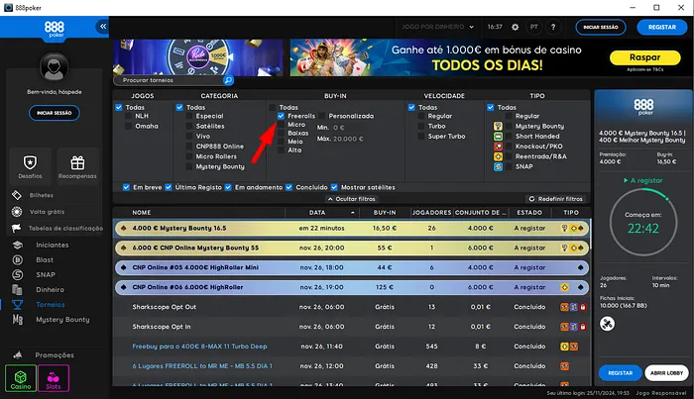Screen dimensions: 694x399
Task: Open Freebuy para o 400€ 8-MAX tournament
Action: (x=199, y=347)
